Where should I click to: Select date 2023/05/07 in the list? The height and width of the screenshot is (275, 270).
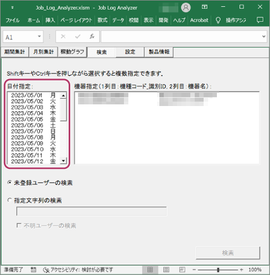coord(34,131)
